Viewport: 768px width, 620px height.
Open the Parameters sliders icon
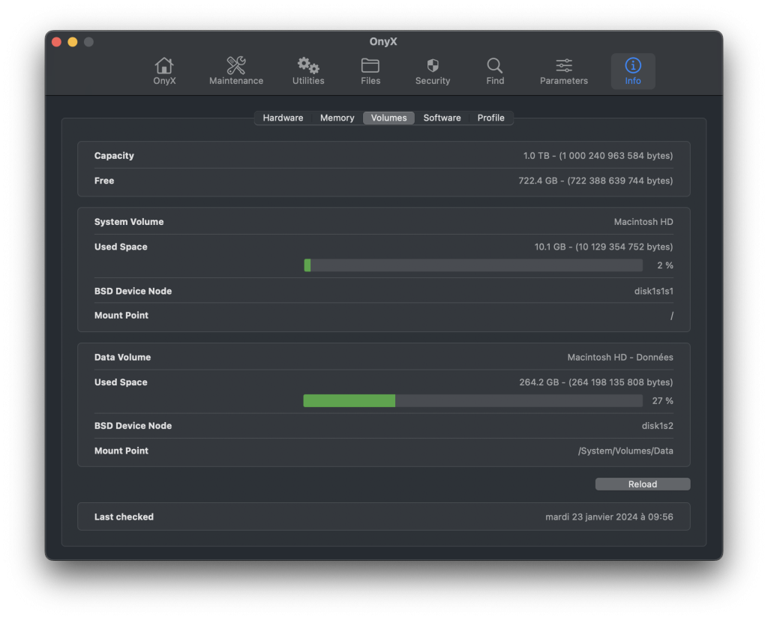[564, 71]
